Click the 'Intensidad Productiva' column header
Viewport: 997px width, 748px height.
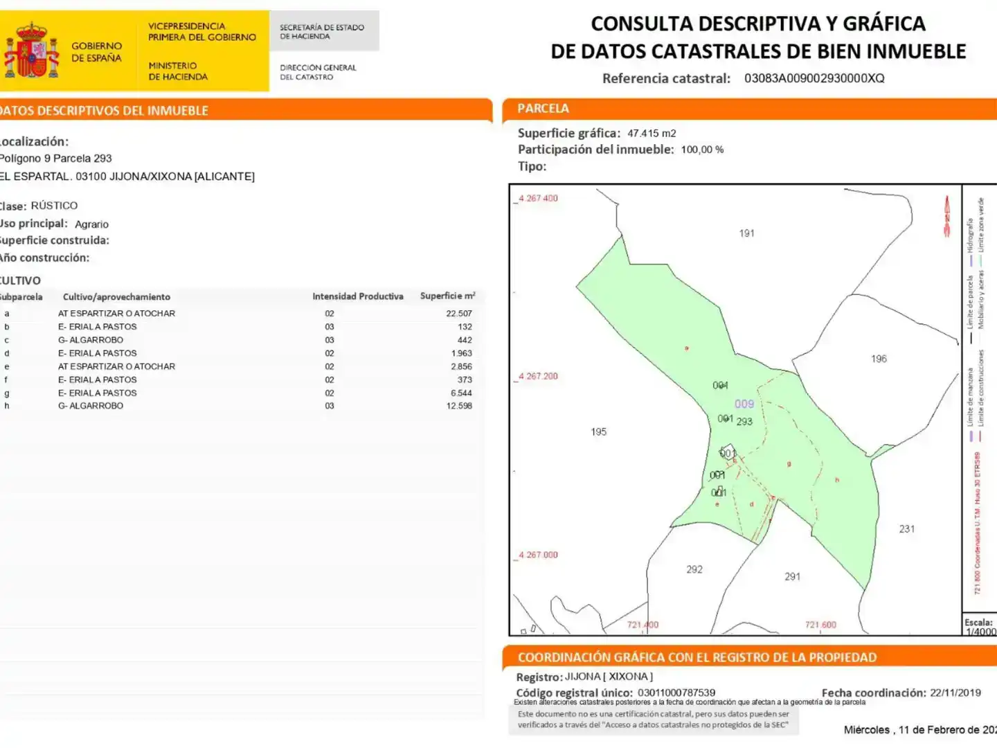coord(358,296)
